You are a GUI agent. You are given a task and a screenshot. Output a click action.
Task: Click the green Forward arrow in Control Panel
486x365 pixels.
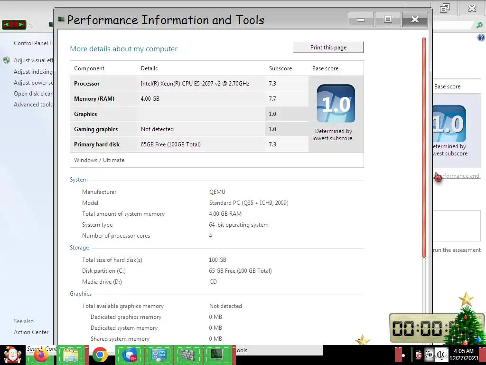click(x=20, y=25)
